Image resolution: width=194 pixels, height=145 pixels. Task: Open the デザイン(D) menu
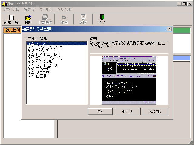pyautogui.click(x=11, y=9)
